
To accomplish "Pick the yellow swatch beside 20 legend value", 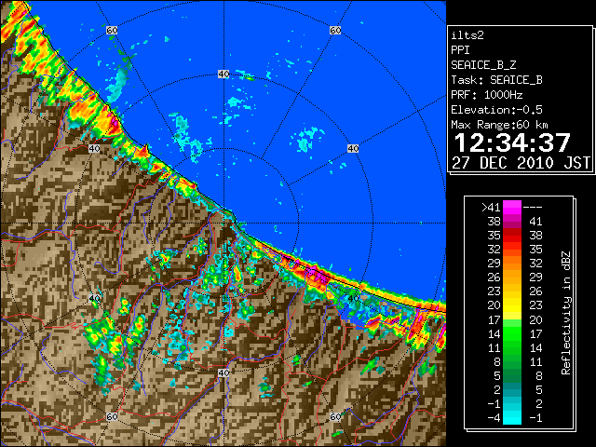I will point(512,305).
